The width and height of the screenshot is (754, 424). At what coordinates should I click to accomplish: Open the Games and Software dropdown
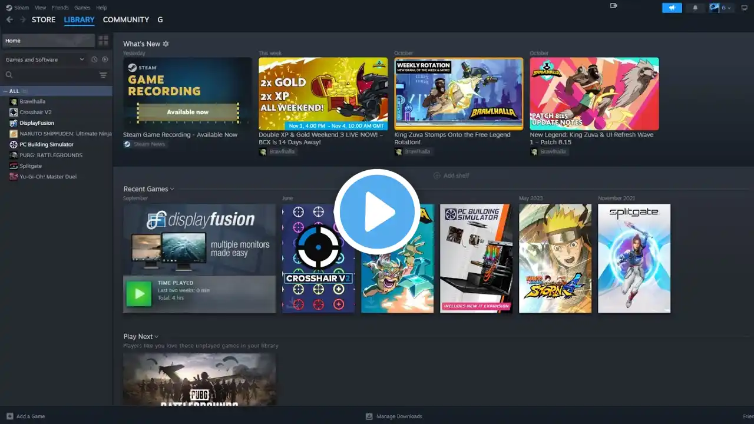(x=45, y=59)
